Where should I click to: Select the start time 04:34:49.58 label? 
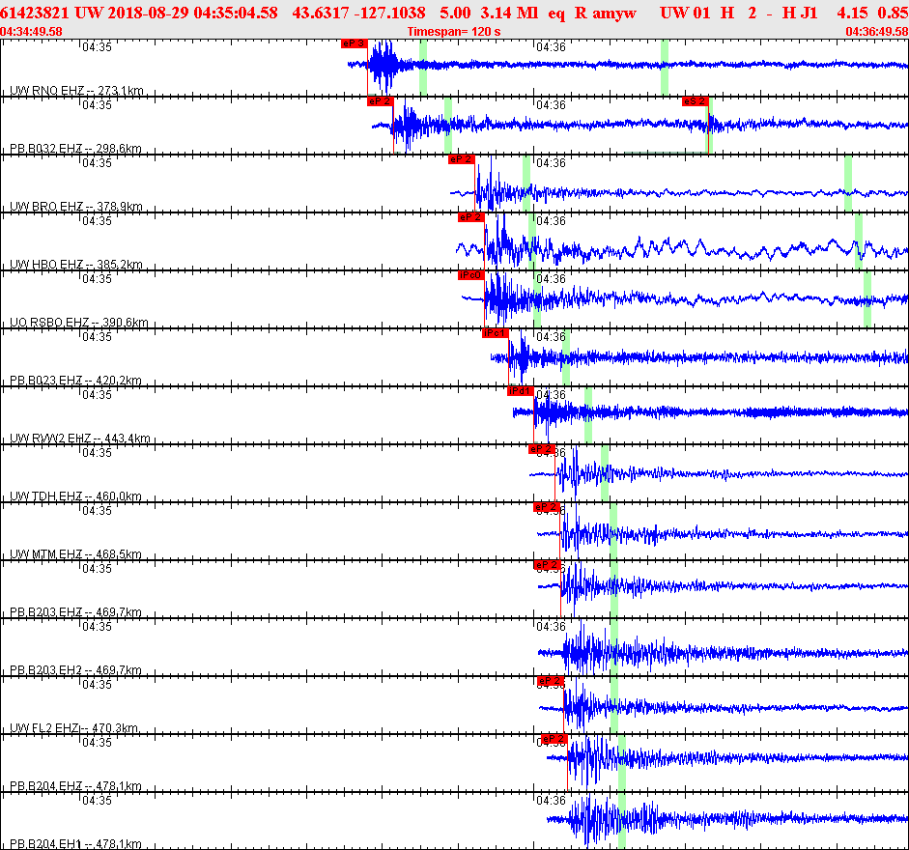(31, 31)
